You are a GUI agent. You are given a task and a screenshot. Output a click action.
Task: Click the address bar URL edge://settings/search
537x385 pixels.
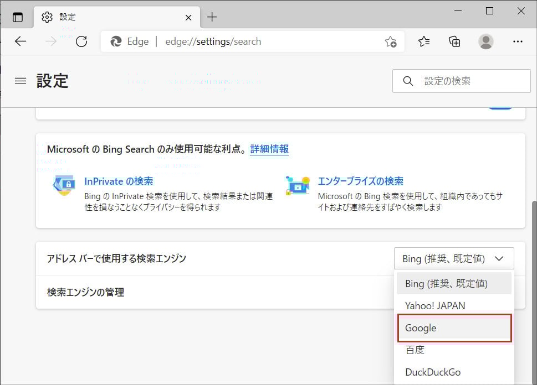(x=213, y=41)
